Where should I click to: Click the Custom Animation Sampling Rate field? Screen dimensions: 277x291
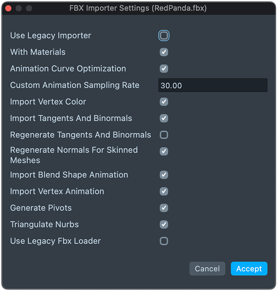(x=212, y=85)
